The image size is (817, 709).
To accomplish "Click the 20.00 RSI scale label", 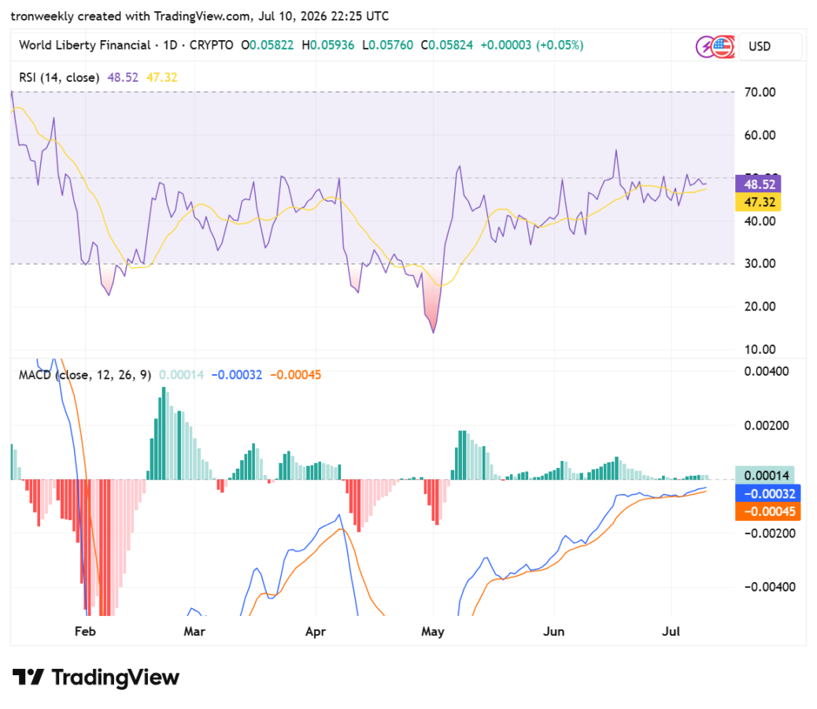I will [x=760, y=306].
